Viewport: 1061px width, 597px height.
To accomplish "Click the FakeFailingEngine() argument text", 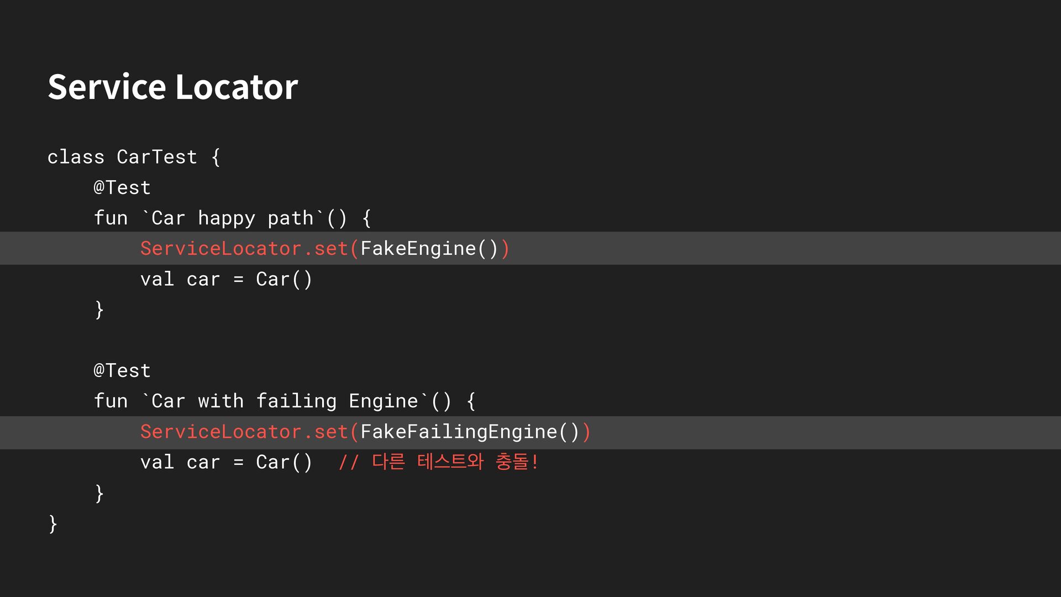I will [470, 432].
